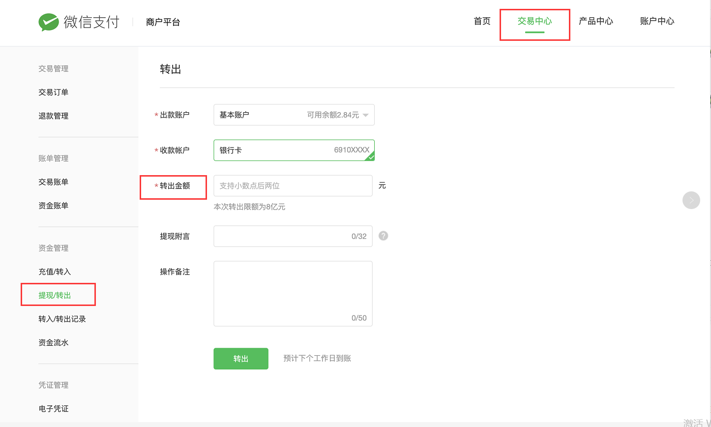Expand the 出款账户 dropdown arrow

365,115
